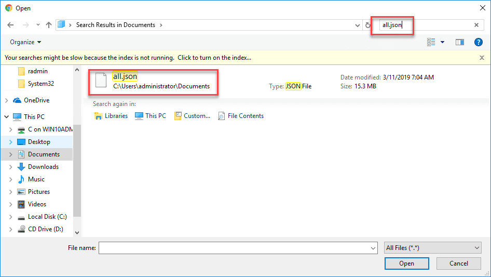This screenshot has height=277, width=491.
Task: Click to turn on the index message
Action: 214,58
